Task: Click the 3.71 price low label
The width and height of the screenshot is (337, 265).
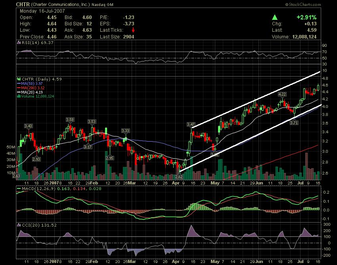Action: (294, 123)
